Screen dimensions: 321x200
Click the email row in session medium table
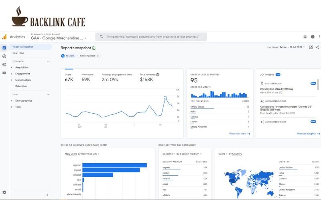tap(185, 184)
